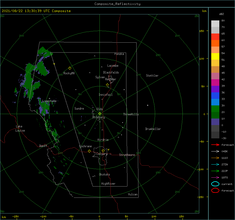This screenshot has width=235, height=220.
Task: Choose the 45 dBZ brown-orange swatch
Action: [215, 69]
